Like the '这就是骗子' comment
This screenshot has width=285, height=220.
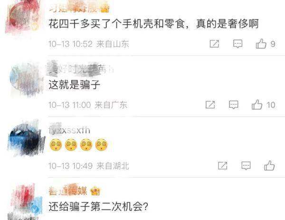[x=257, y=105]
